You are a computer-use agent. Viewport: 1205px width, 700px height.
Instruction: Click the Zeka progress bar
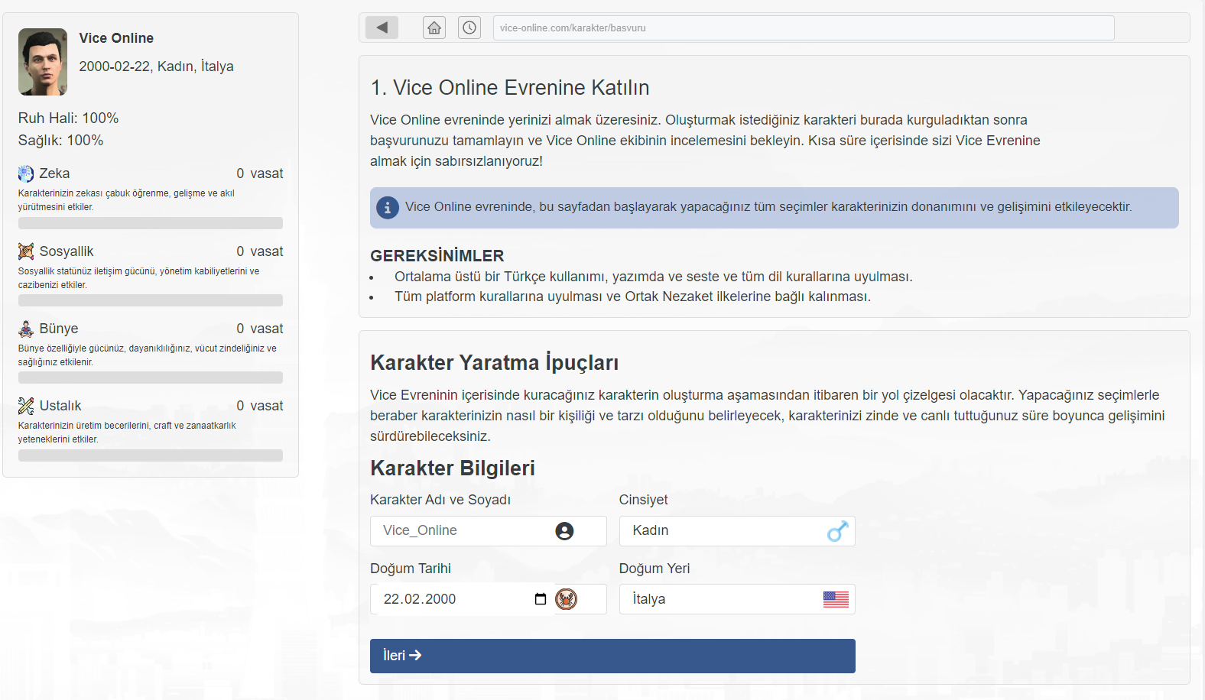(x=151, y=223)
